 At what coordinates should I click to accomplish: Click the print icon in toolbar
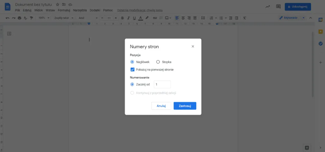20,18
